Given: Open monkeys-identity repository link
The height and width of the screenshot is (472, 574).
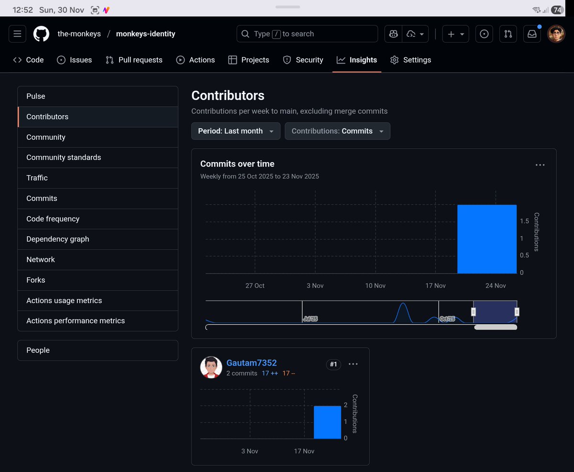Looking at the screenshot, I should pyautogui.click(x=146, y=34).
